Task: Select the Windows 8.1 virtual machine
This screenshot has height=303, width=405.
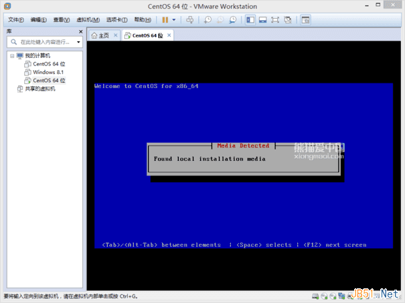Action: coord(48,72)
